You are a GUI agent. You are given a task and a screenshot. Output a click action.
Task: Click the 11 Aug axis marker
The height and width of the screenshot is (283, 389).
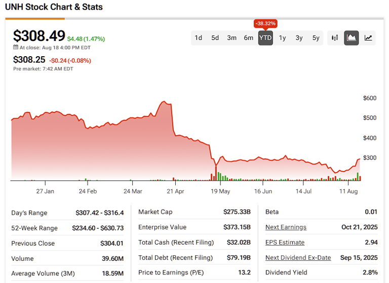(348, 191)
